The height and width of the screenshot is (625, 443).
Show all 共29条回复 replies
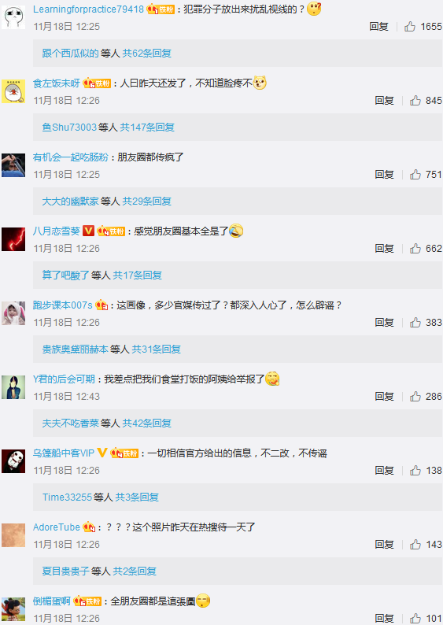(146, 202)
